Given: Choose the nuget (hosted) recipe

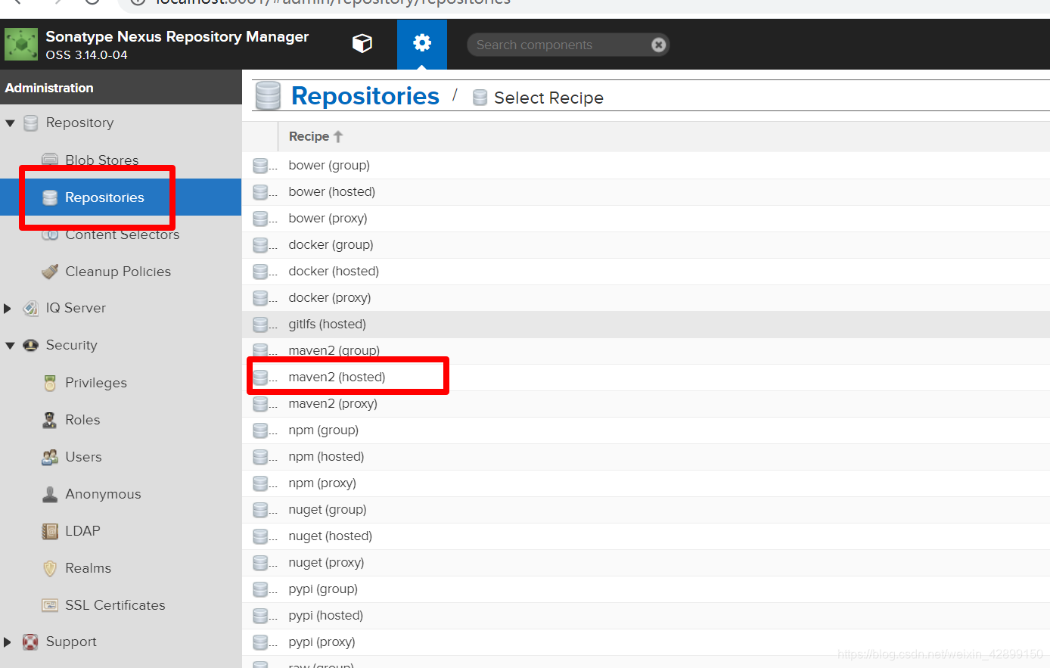Looking at the screenshot, I should [x=646, y=536].
